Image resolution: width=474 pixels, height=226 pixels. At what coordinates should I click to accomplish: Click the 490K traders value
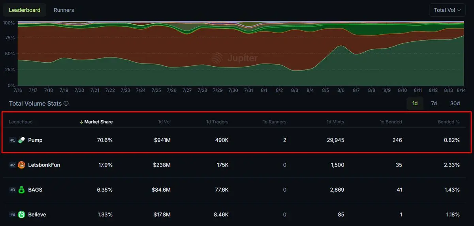tap(221, 140)
